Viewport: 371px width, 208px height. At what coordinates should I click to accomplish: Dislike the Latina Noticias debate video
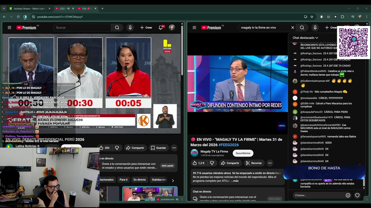point(117,148)
